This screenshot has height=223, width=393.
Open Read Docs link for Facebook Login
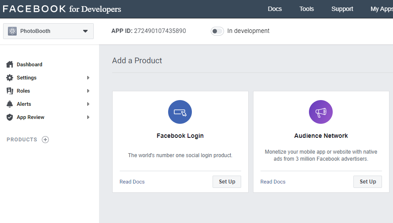point(132,182)
